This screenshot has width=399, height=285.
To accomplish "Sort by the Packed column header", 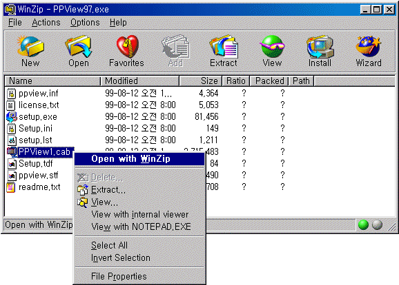I will coord(270,81).
